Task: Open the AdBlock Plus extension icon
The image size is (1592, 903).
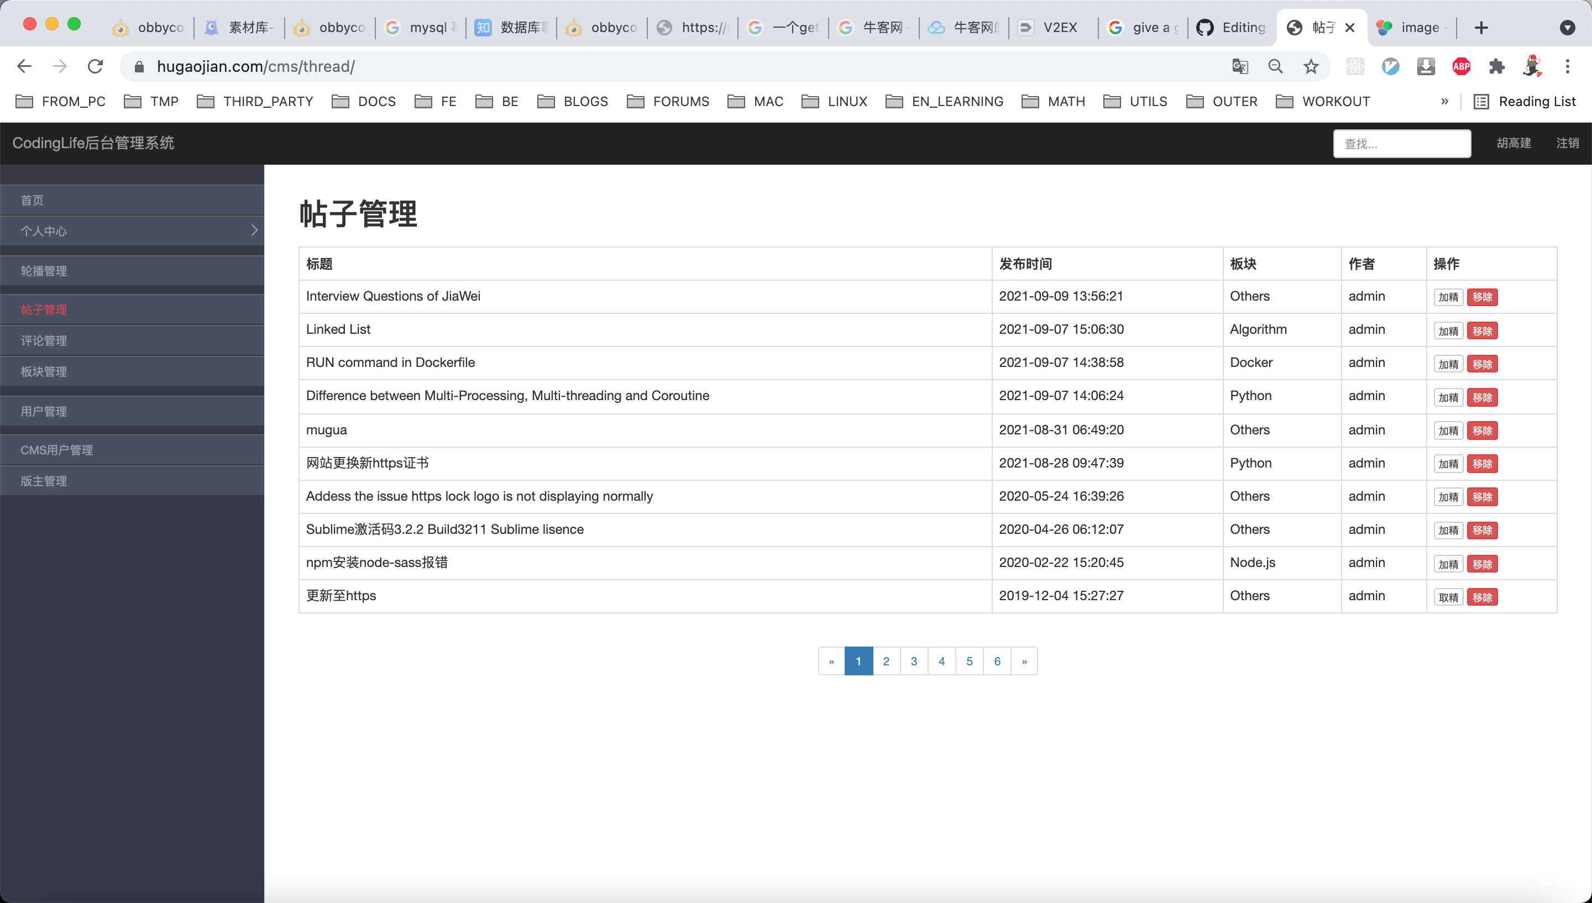Action: point(1461,66)
